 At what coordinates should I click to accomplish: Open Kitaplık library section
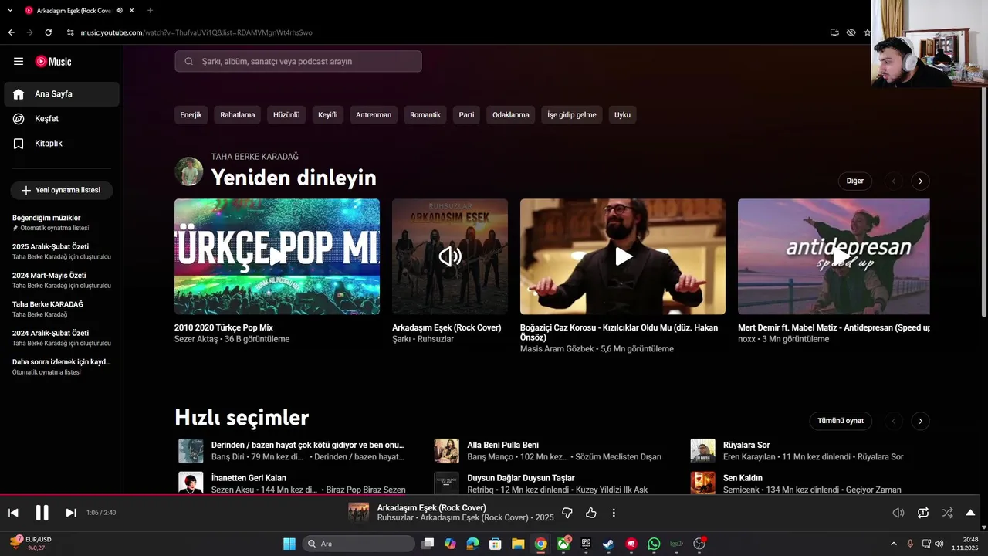pos(62,143)
